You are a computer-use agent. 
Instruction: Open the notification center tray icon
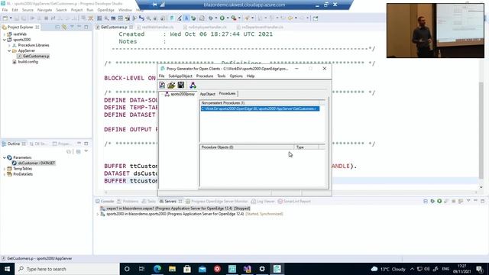pyautogui.click(x=480, y=269)
